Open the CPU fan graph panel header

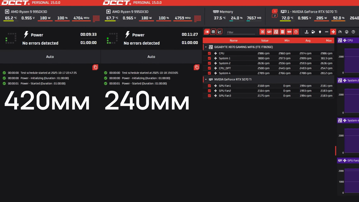coord(348,40)
